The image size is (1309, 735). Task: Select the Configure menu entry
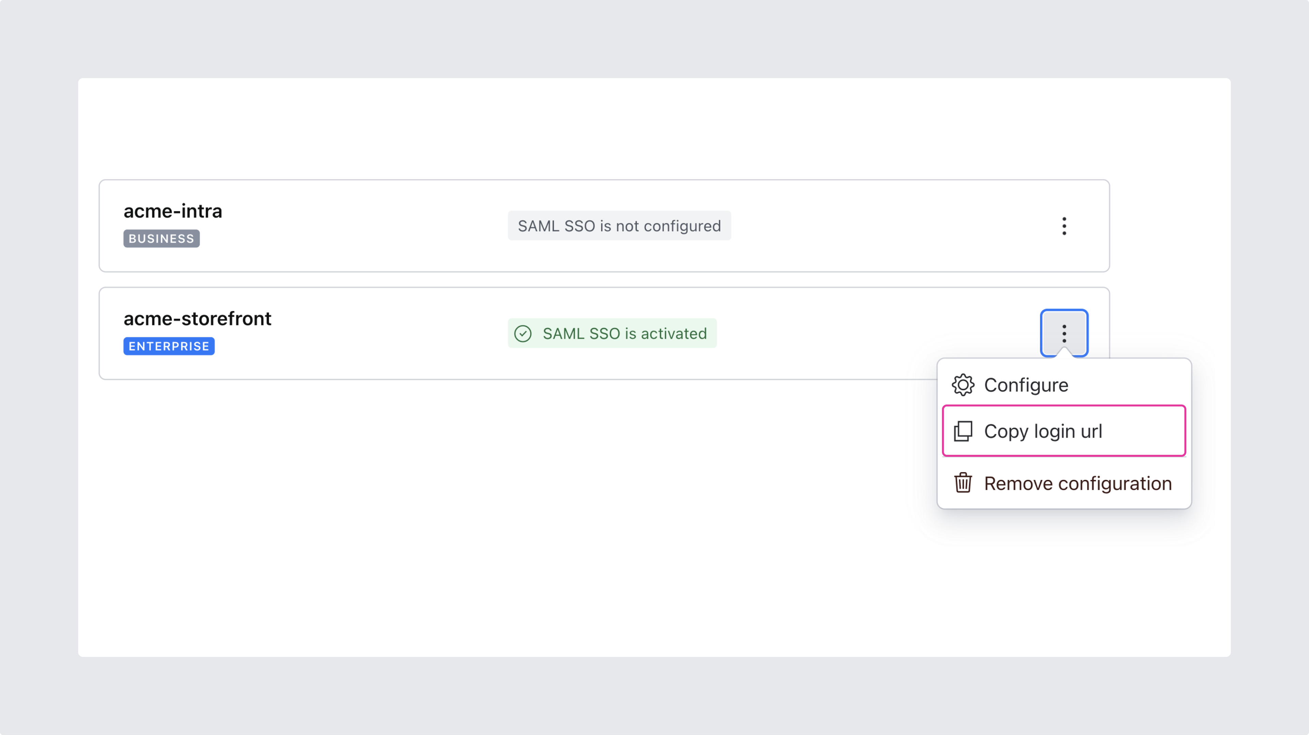pyautogui.click(x=1026, y=385)
